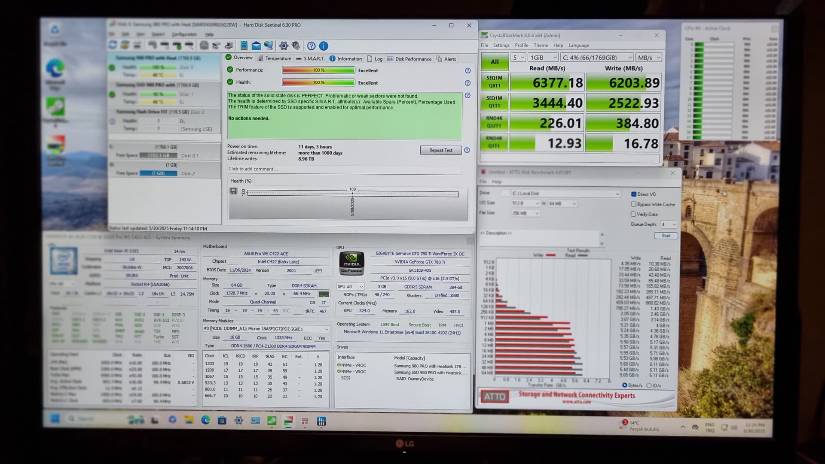Switch to Alerts tab
This screenshot has height=464, width=825.
[446, 59]
